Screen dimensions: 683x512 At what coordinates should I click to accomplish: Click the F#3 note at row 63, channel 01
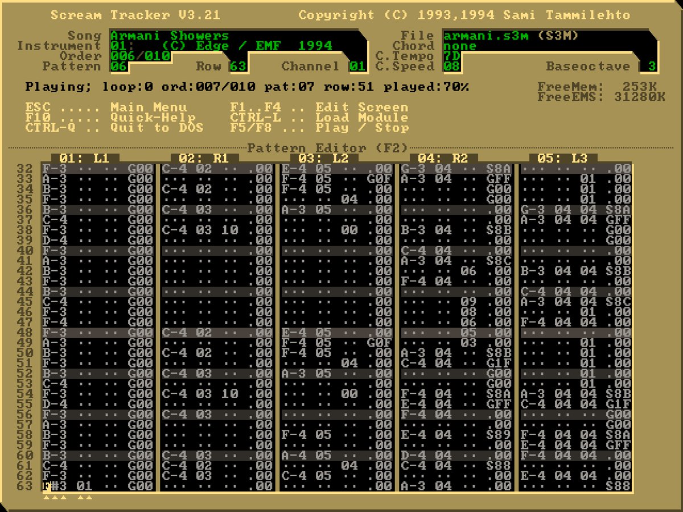tap(55, 486)
